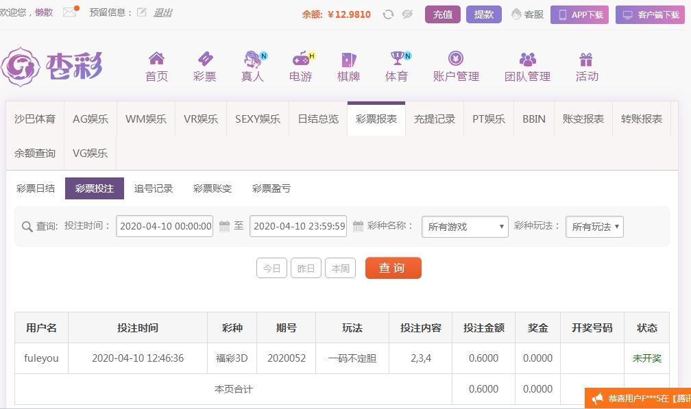Expand the 所有玩法 play method dropdown

point(594,227)
